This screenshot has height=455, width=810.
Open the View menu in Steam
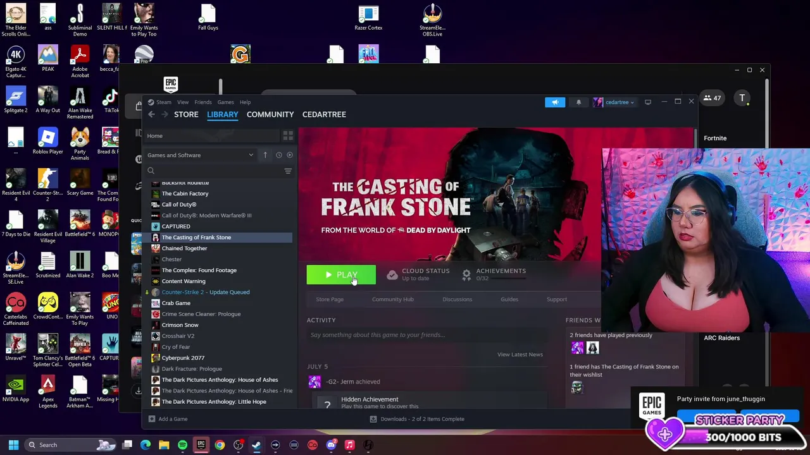(x=182, y=102)
